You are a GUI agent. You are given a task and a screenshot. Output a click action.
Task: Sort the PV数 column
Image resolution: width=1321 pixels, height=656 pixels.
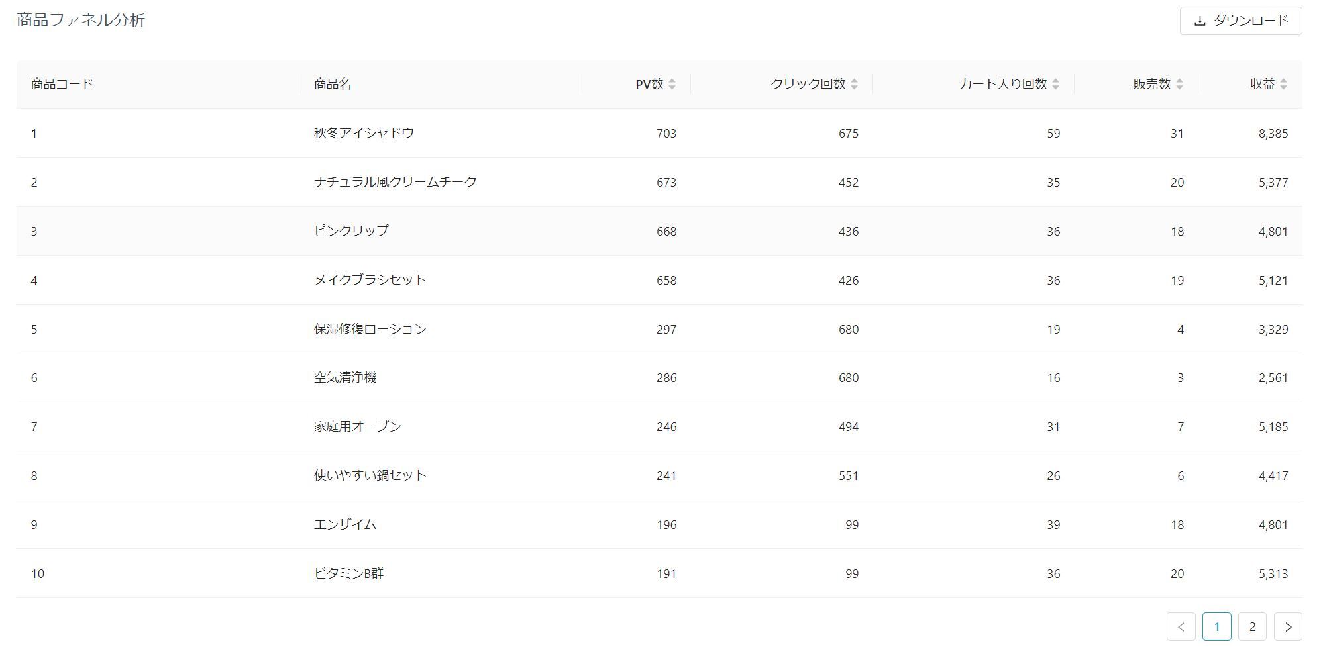click(x=673, y=83)
